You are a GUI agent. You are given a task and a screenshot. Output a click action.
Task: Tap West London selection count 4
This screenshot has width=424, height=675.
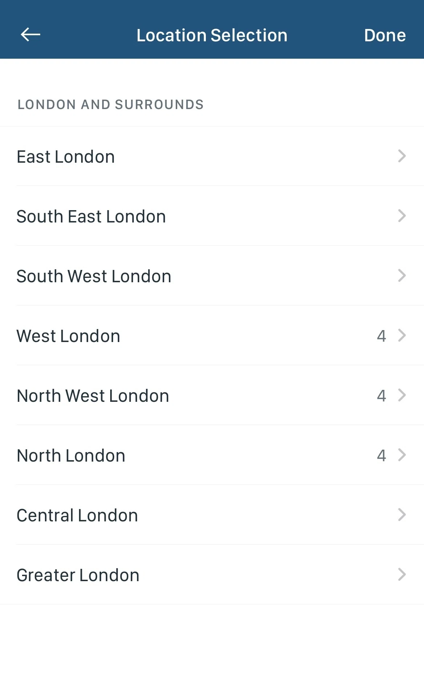[x=381, y=336]
